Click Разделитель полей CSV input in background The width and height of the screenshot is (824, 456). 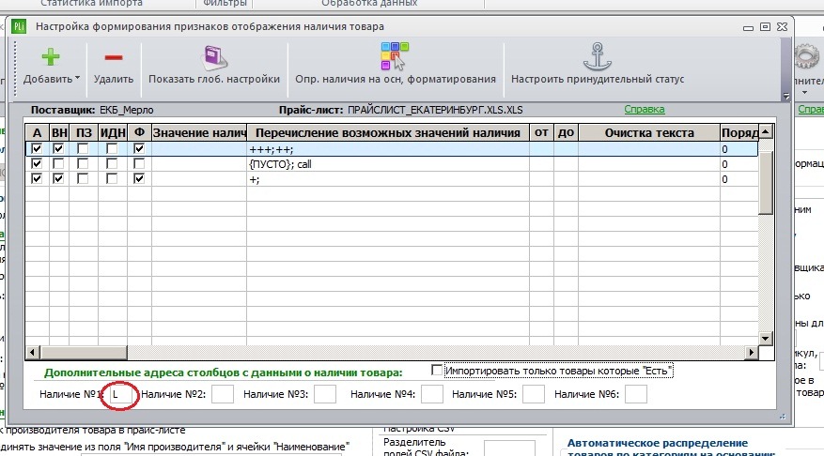pos(509,448)
